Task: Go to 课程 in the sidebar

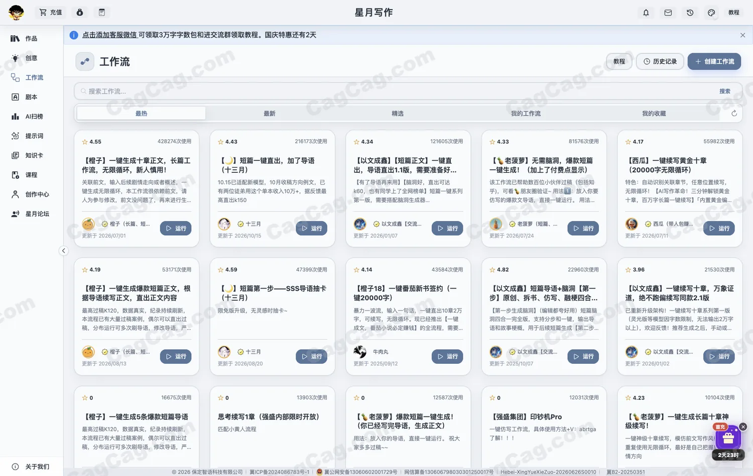Action: click(31, 175)
